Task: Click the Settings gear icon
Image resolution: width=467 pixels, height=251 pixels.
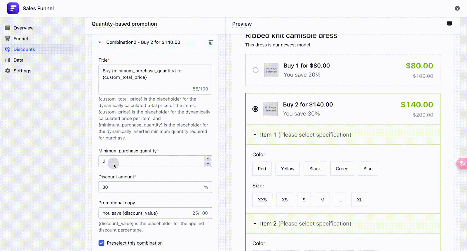Action: (x=8, y=71)
